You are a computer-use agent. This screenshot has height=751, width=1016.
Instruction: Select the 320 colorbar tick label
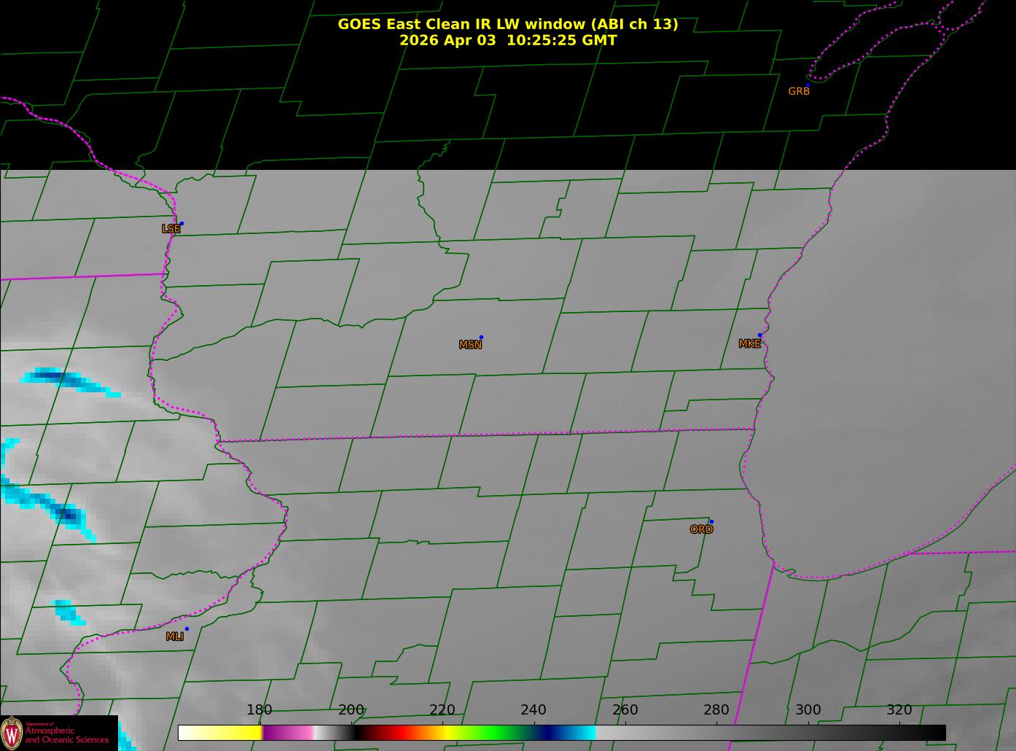(x=899, y=710)
